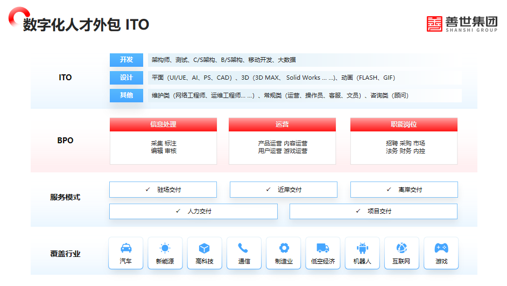
Task: Click the gear icon for 制造业
Action: click(284, 248)
